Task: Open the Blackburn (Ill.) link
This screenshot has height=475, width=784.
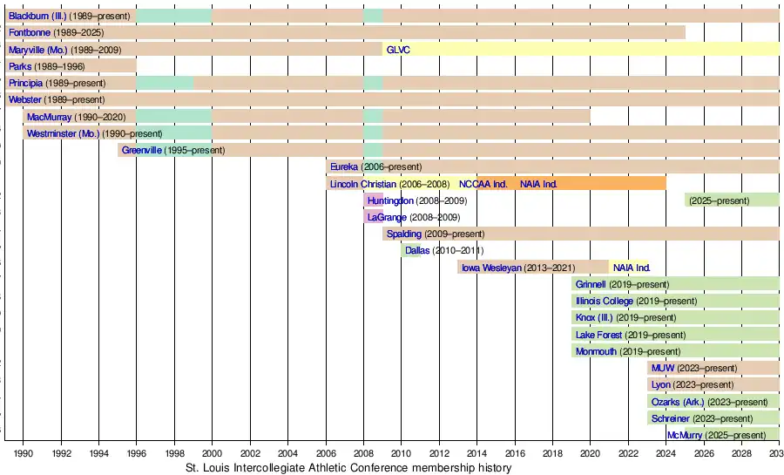Action: pyautogui.click(x=37, y=16)
